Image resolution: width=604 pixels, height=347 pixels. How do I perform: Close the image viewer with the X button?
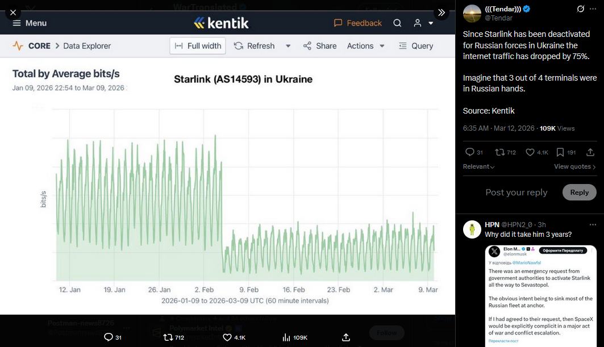(13, 12)
